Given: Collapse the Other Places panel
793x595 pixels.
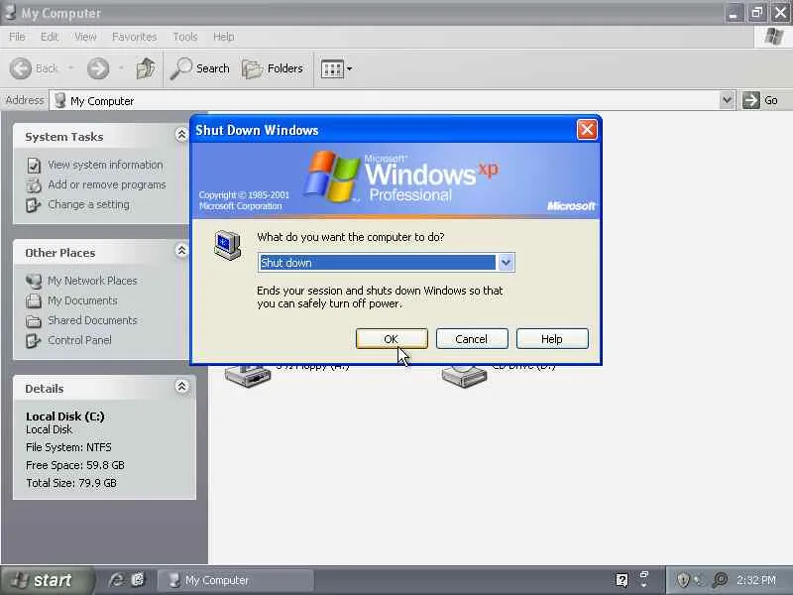Looking at the screenshot, I should click(x=181, y=251).
